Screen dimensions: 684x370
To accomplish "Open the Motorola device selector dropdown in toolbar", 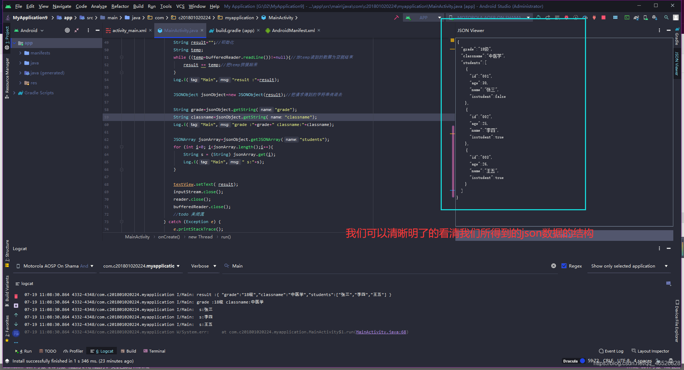I will pyautogui.click(x=489, y=17).
